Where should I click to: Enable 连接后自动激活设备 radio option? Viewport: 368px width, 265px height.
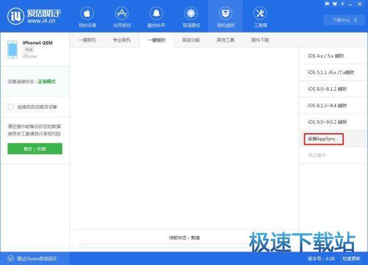[x=11, y=107]
